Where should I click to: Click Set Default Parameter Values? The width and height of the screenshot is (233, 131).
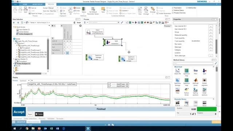pyautogui.click(x=93, y=11)
